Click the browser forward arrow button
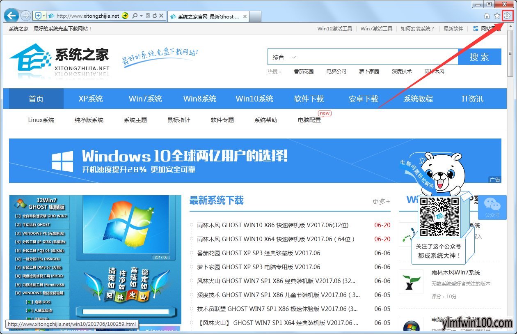Image resolution: width=517 pixels, height=334 pixels. (x=26, y=16)
